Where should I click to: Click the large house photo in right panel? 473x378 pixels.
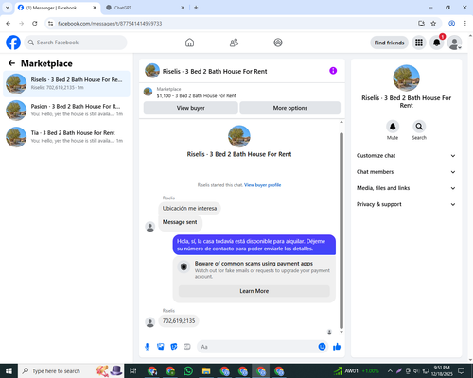tap(406, 78)
